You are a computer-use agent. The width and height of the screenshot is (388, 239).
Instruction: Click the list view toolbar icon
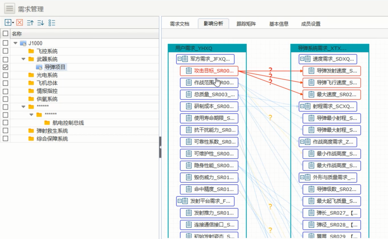tap(52, 23)
